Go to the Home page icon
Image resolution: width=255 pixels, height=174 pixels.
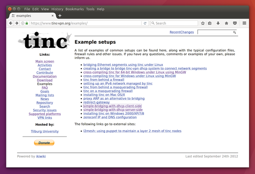pyautogui.click(x=227, y=23)
